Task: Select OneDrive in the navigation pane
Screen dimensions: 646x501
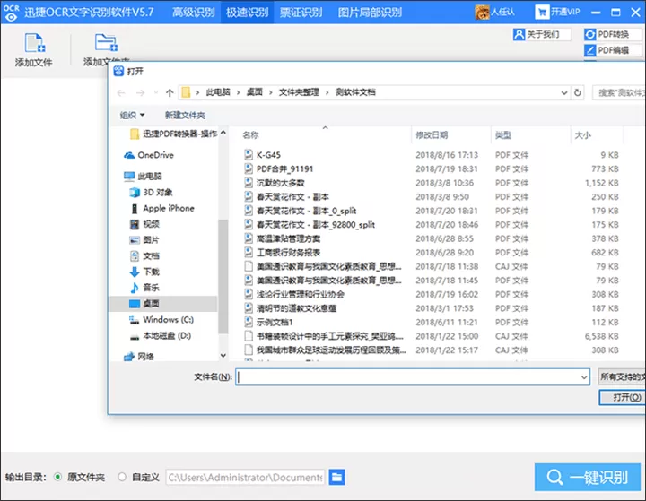Action: coord(149,155)
